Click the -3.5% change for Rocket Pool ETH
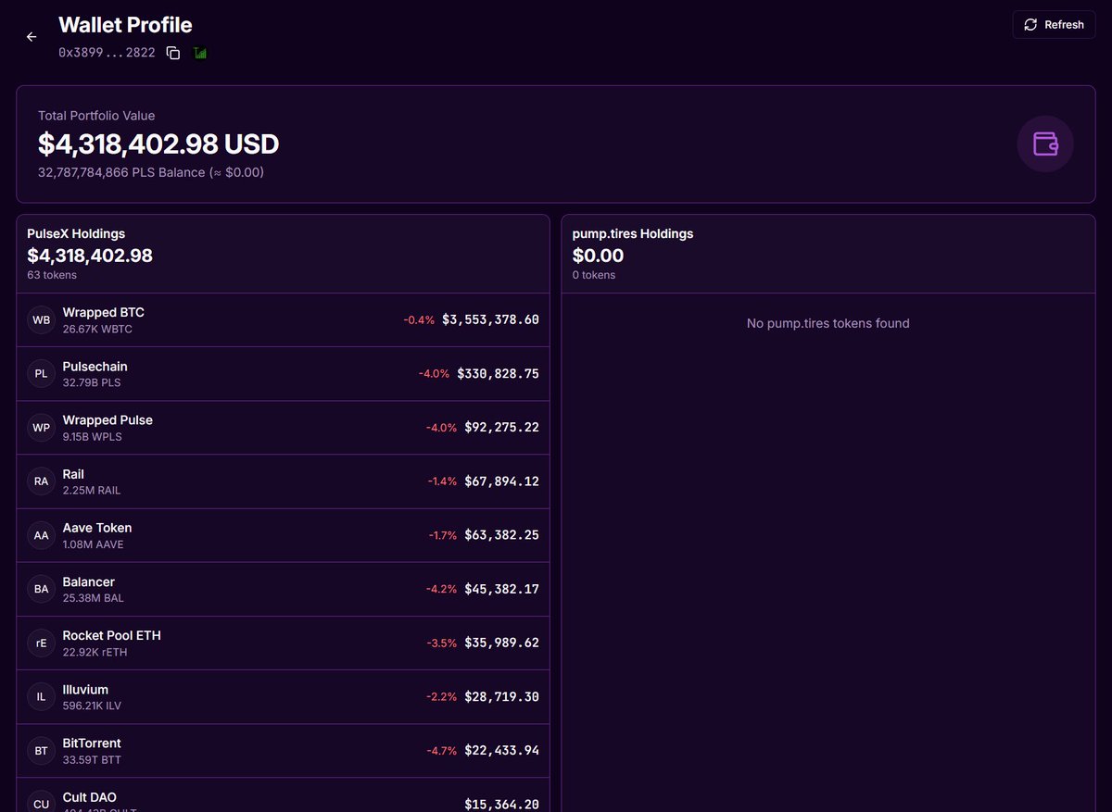Image resolution: width=1112 pixels, height=812 pixels. tap(441, 643)
